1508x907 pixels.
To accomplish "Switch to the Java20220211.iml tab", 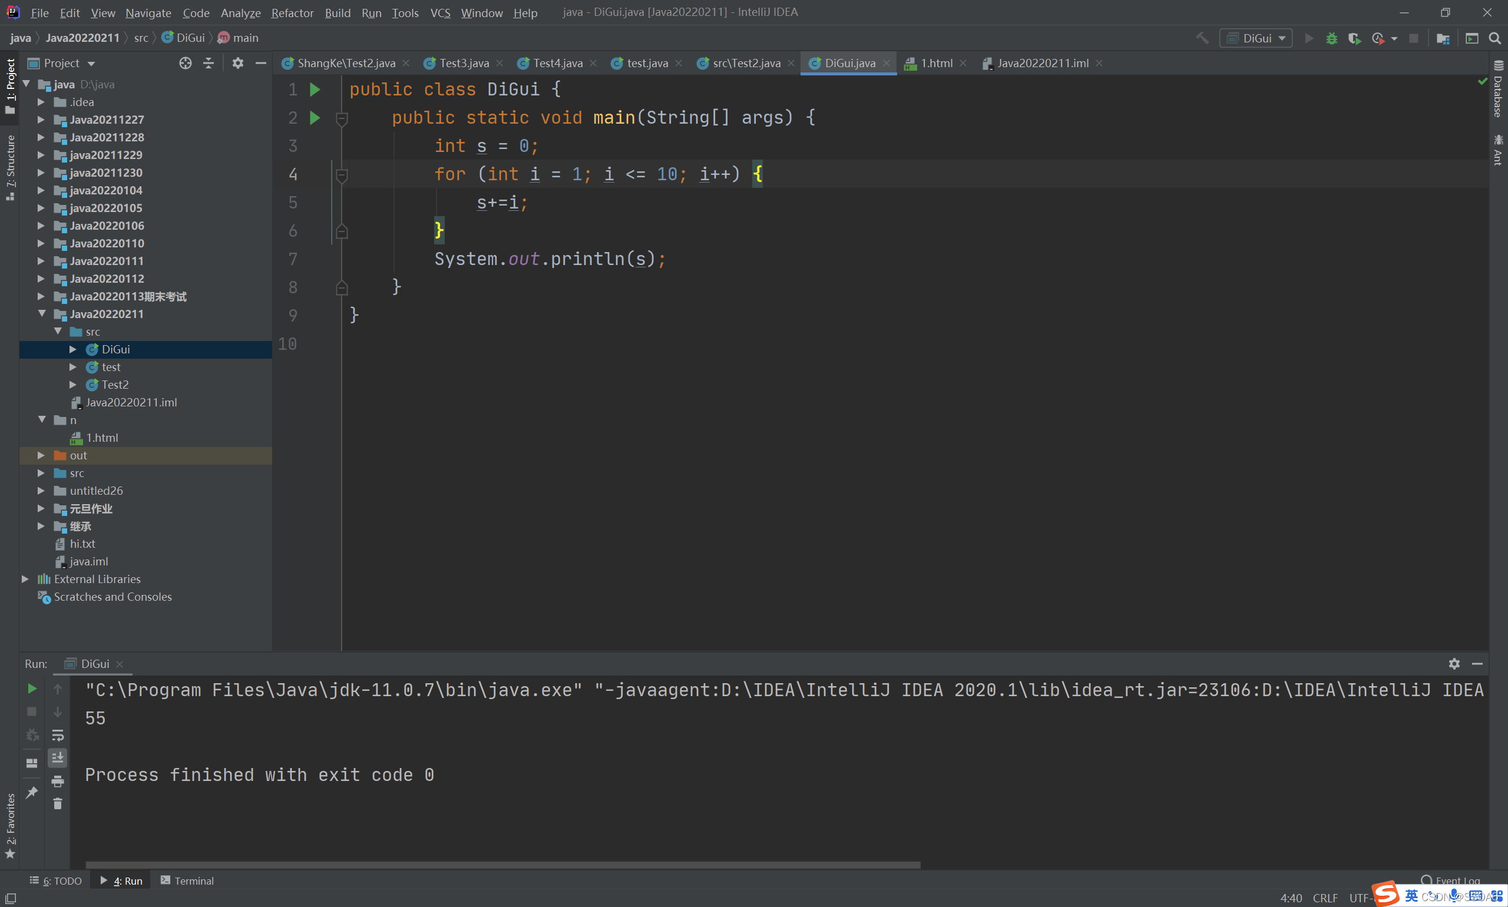I will tap(1043, 63).
